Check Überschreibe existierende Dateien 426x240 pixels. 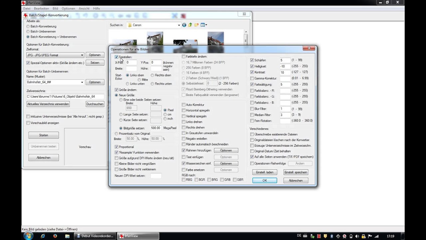point(252,134)
